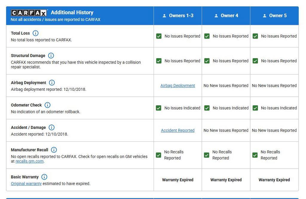
Task: Open the Airbag Deployment link
Action: tap(178, 86)
